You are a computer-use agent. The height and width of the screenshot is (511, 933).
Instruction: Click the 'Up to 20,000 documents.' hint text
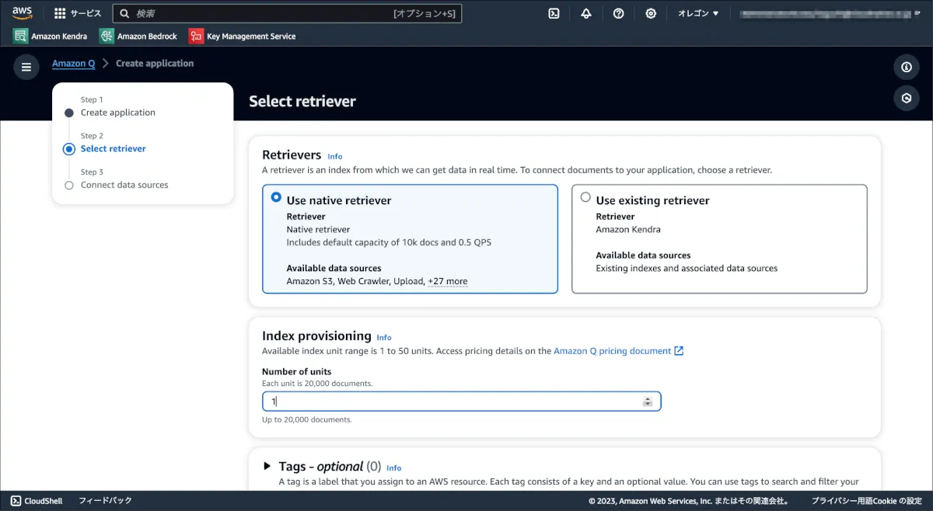click(307, 419)
